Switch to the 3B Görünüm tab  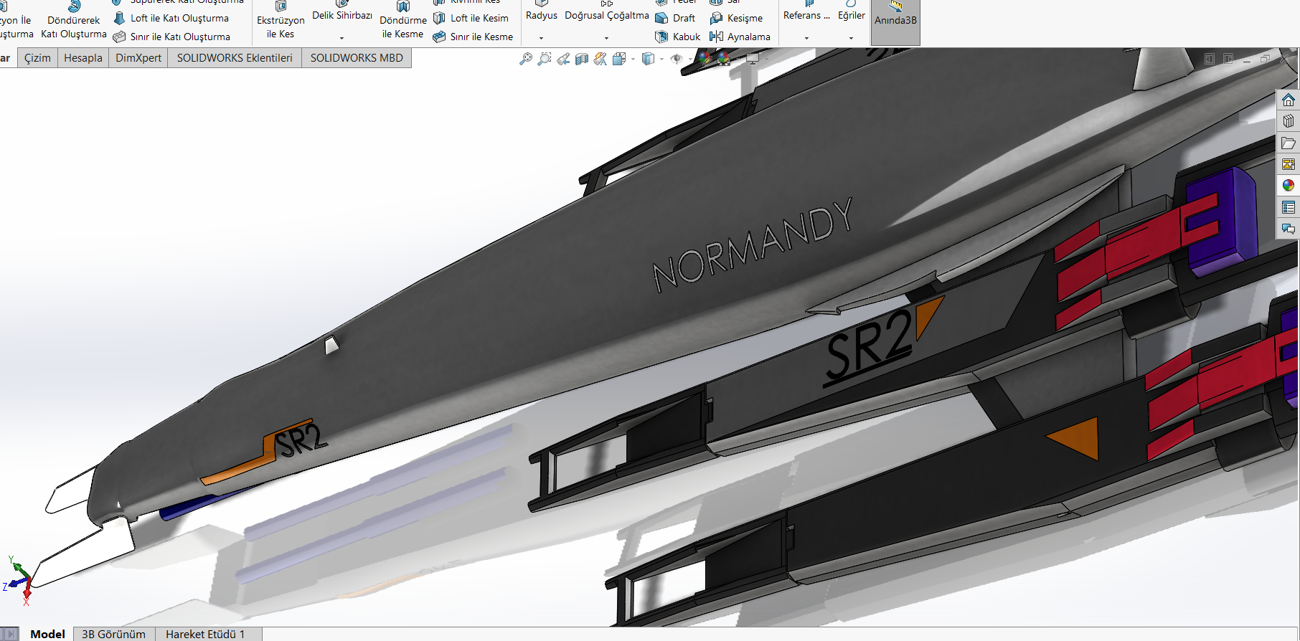click(x=113, y=634)
